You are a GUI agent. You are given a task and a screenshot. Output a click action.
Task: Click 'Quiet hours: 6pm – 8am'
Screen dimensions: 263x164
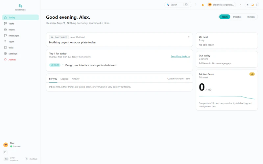point(179,79)
